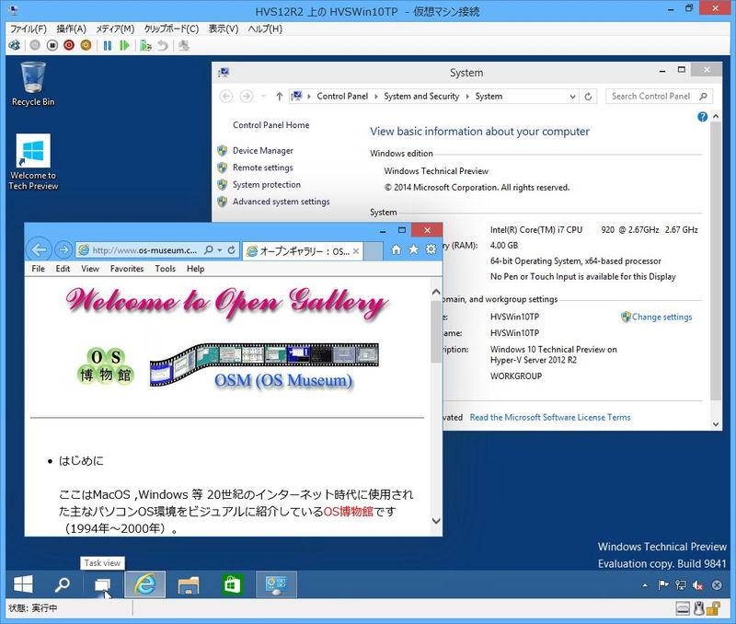Read the Microsoft Software License Terms
This screenshot has height=624, width=736.
tap(550, 417)
